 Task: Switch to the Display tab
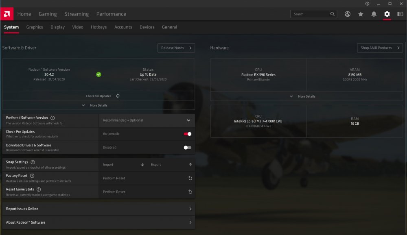click(58, 27)
